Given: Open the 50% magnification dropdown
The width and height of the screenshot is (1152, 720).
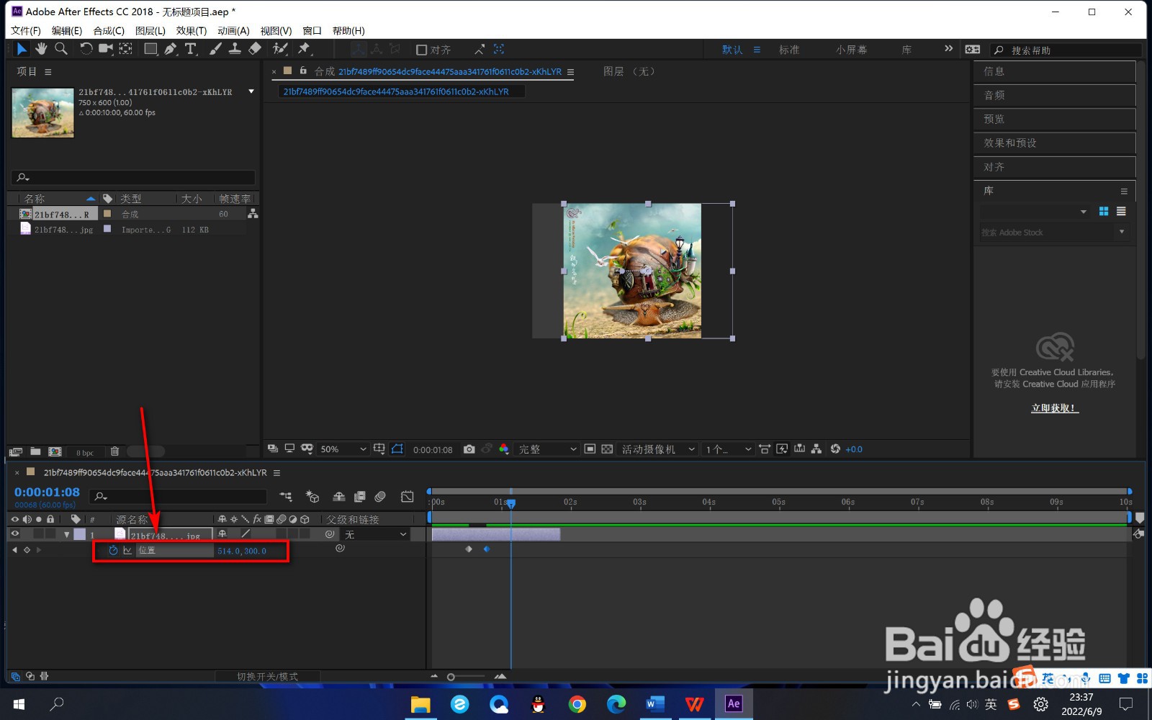Looking at the screenshot, I should [343, 449].
